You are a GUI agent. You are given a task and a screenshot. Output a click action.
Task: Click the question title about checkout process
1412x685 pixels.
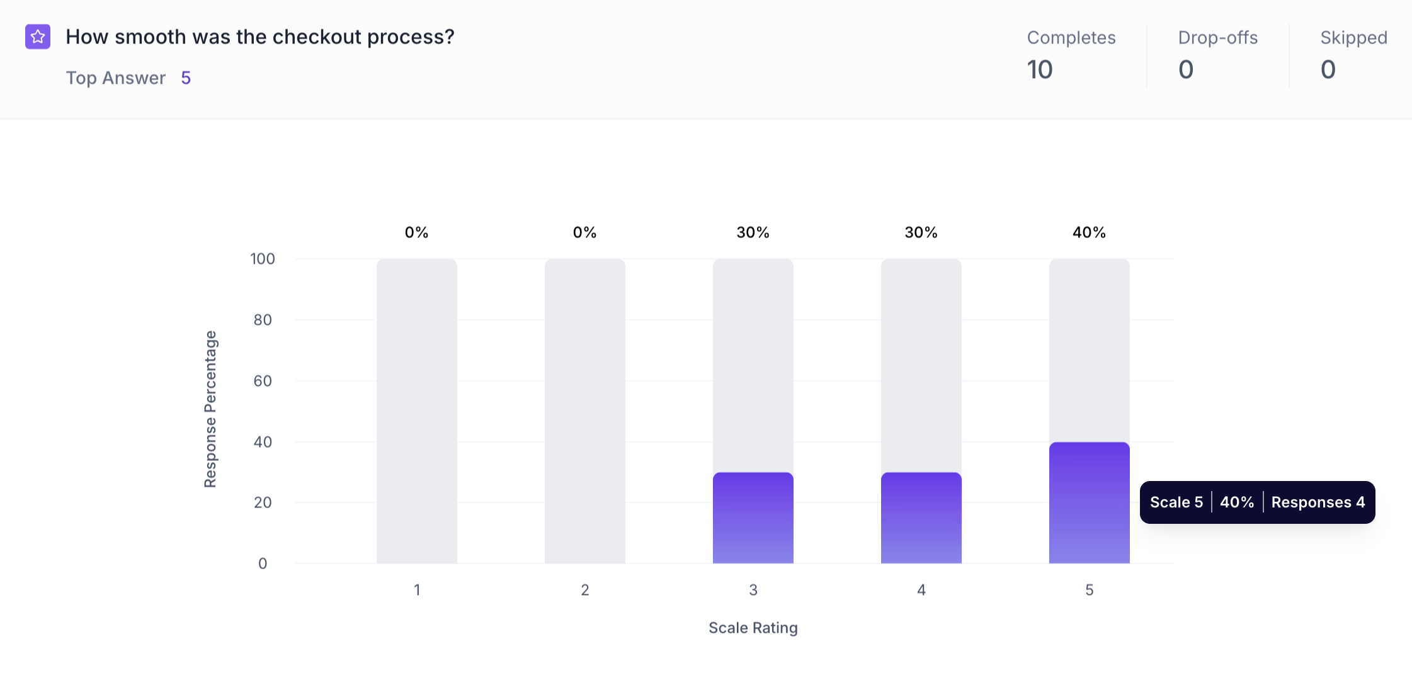[259, 37]
